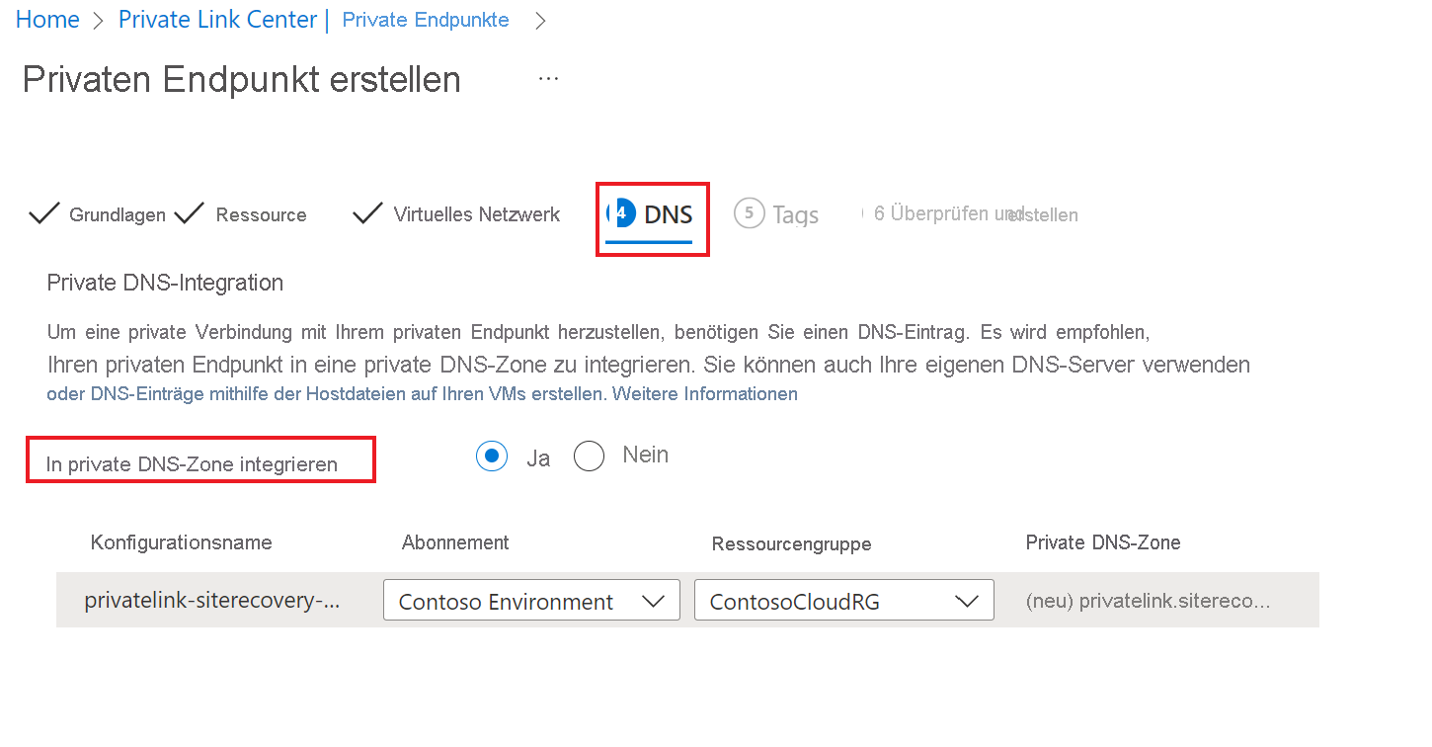Open the ellipsis menu beside page title
The width and height of the screenshot is (1432, 747).
click(548, 78)
